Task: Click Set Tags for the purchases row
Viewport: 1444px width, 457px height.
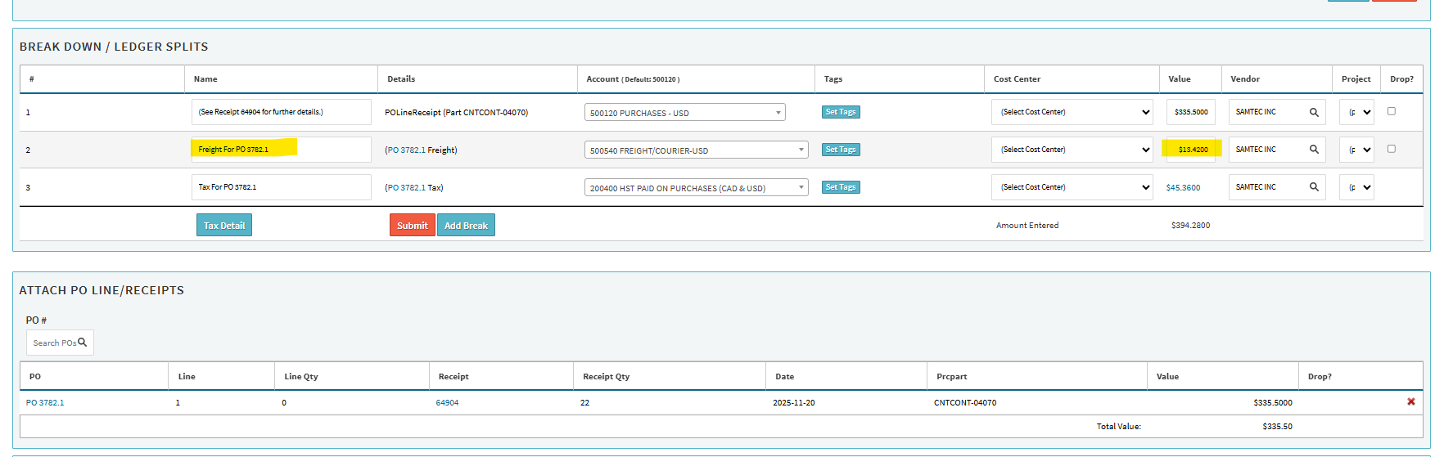Action: click(840, 112)
